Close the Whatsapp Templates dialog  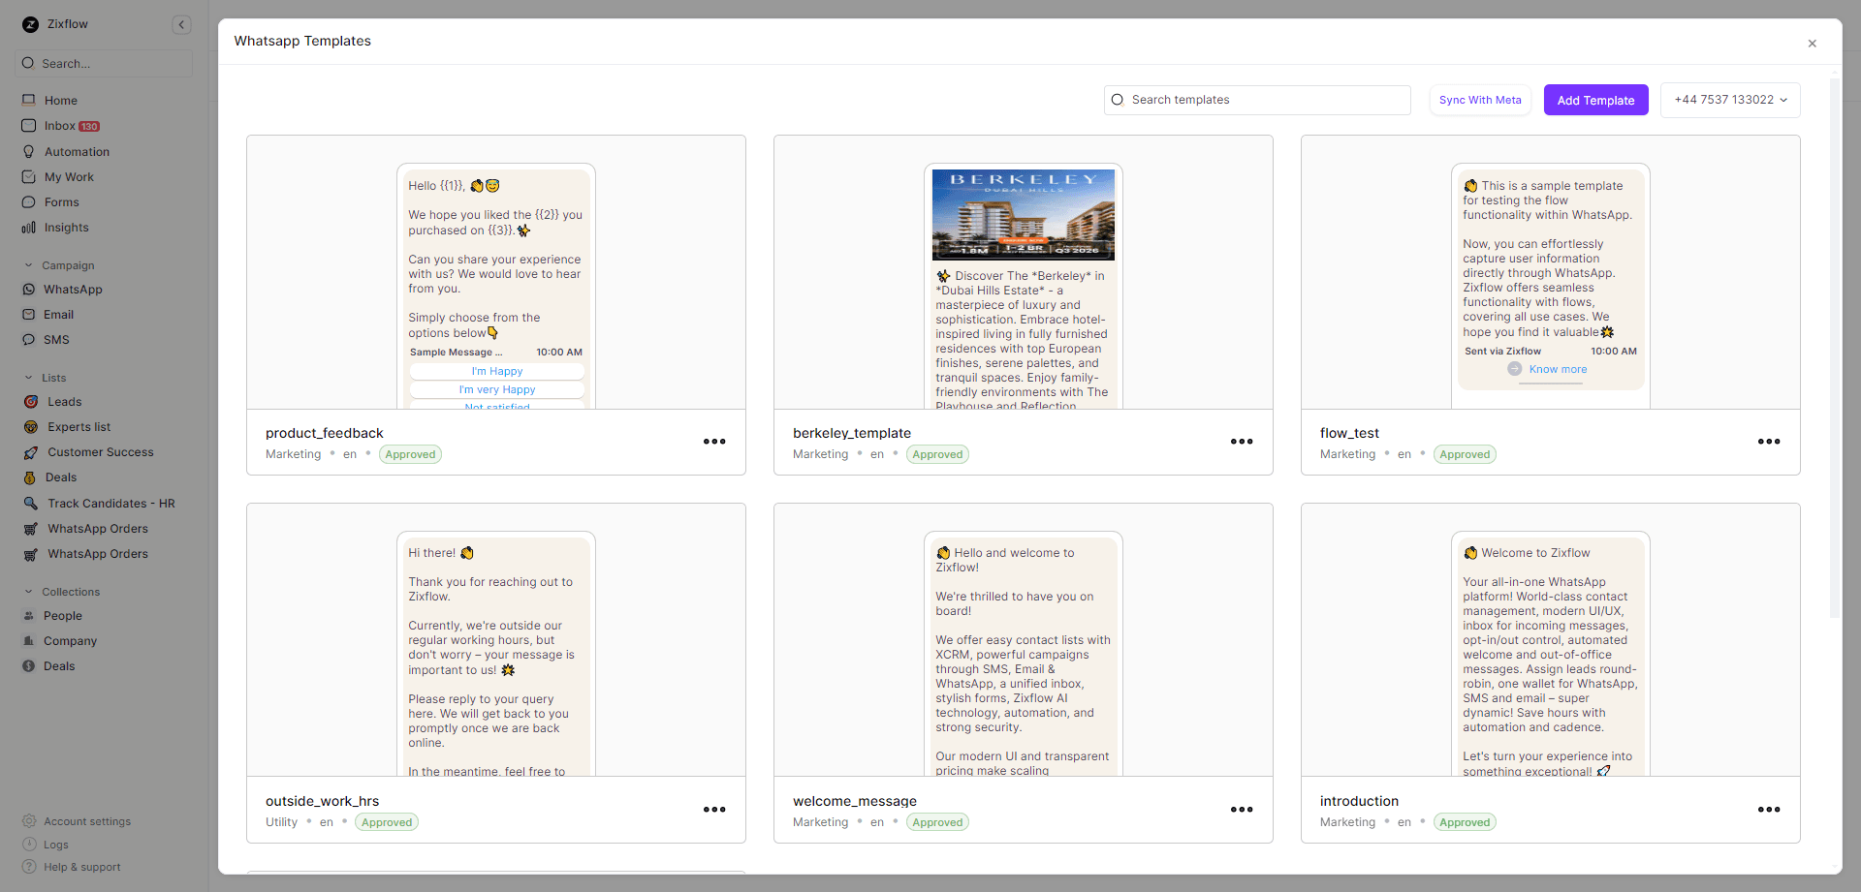click(1812, 44)
